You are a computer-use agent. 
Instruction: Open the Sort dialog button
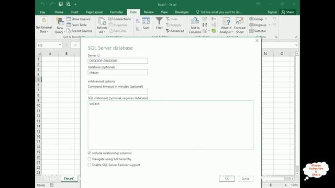[x=146, y=23]
